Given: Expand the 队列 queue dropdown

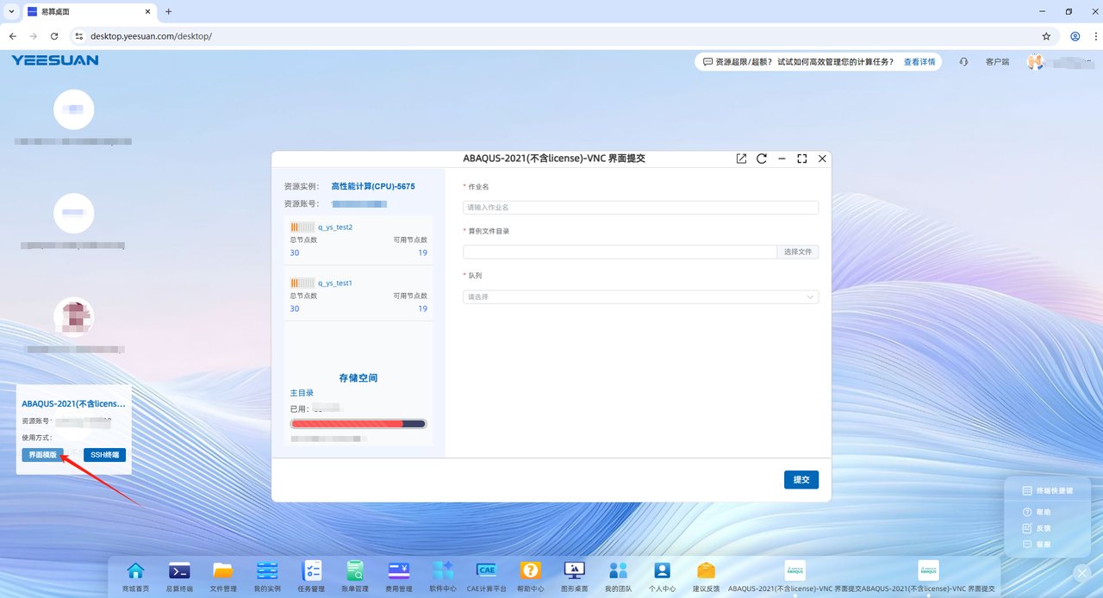Looking at the screenshot, I should [640, 297].
